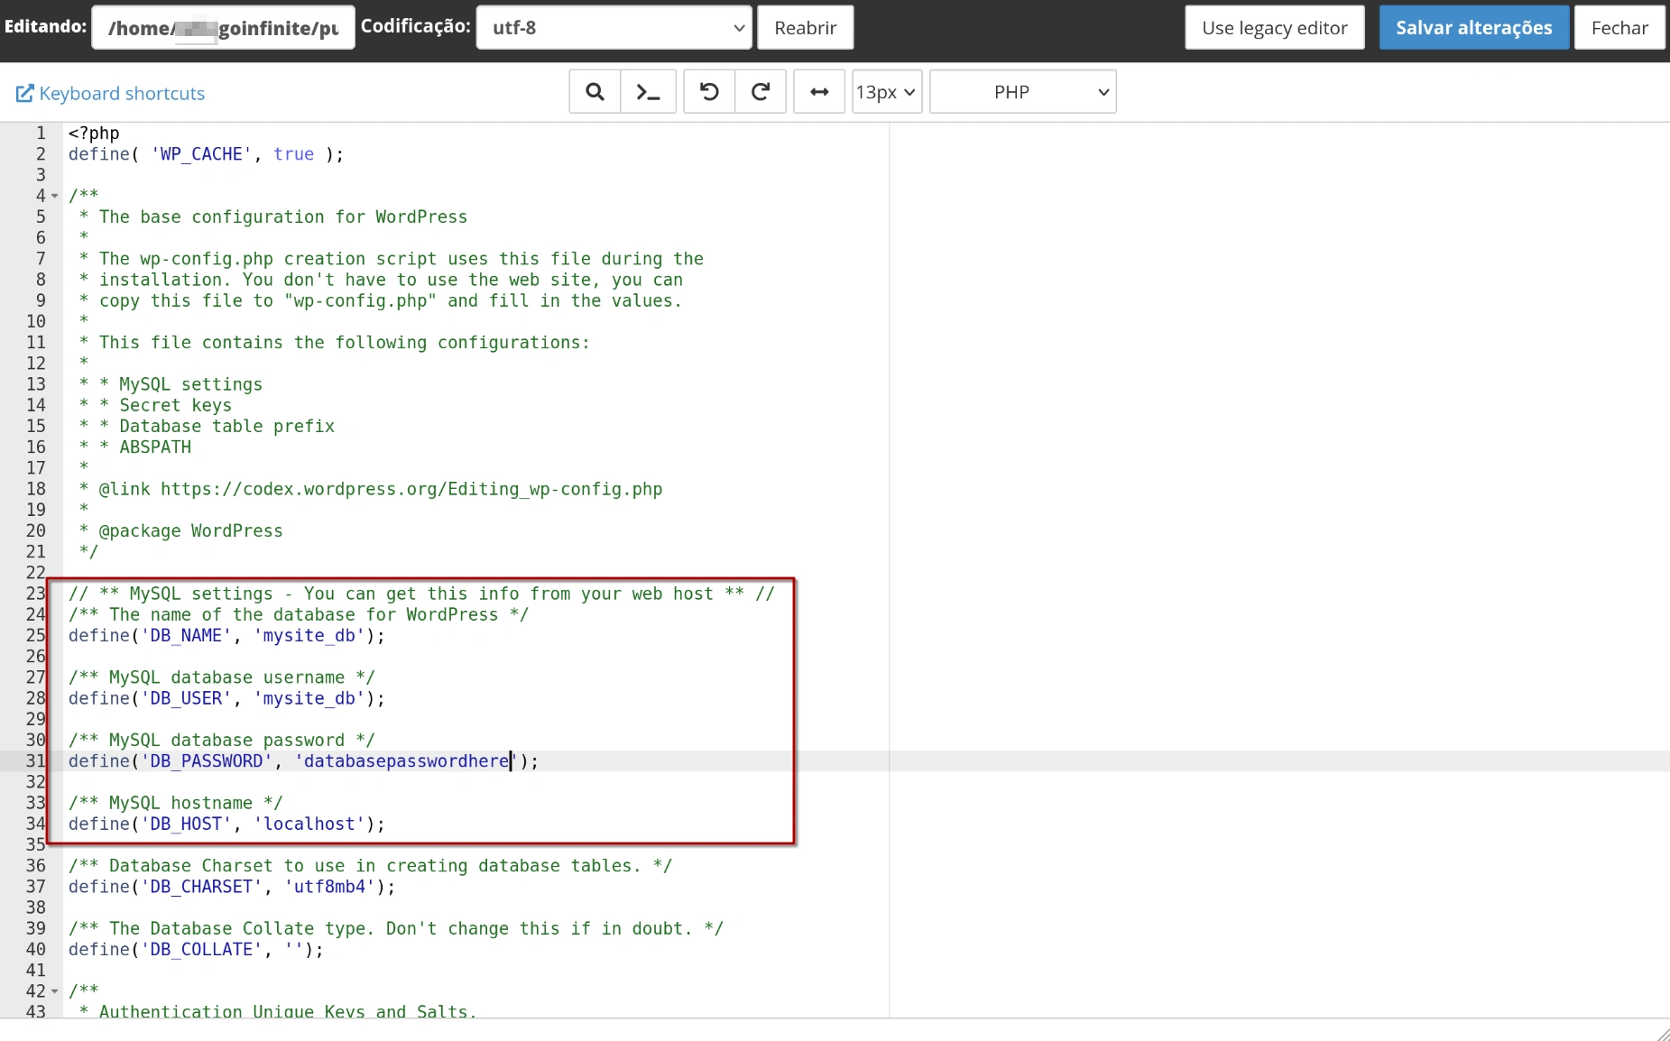Viewport: 1670px width, 1041px height.
Task: Click the Reabrir button
Action: click(x=805, y=27)
